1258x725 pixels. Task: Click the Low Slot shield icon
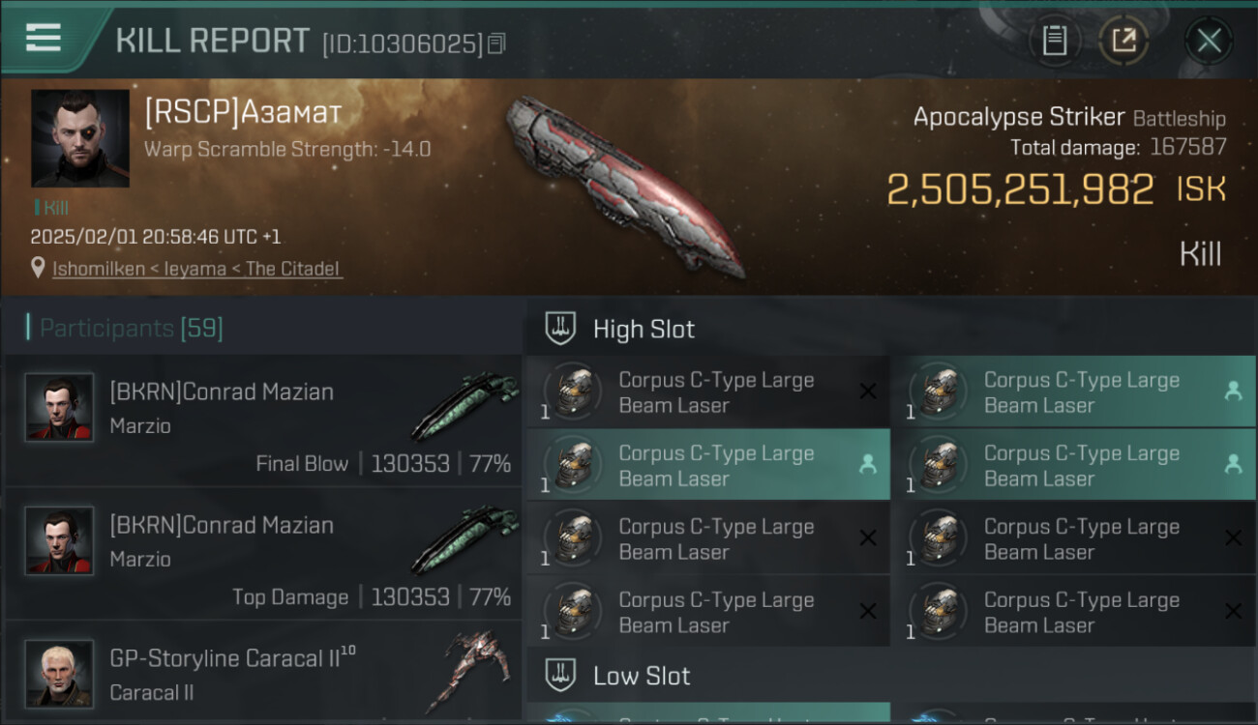[x=560, y=675]
